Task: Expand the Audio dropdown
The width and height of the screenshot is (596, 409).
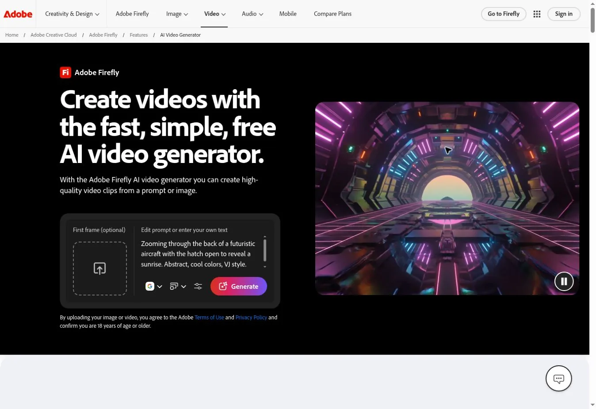Action: tap(252, 14)
